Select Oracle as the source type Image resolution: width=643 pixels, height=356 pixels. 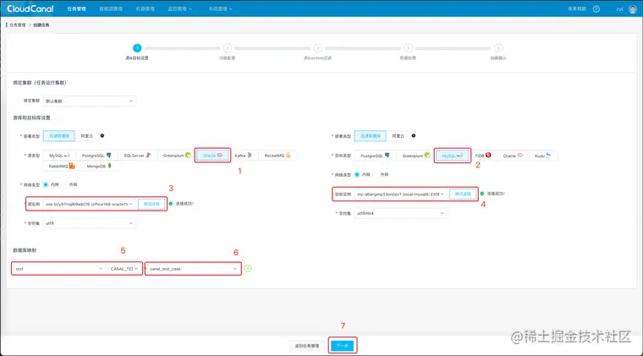point(212,156)
